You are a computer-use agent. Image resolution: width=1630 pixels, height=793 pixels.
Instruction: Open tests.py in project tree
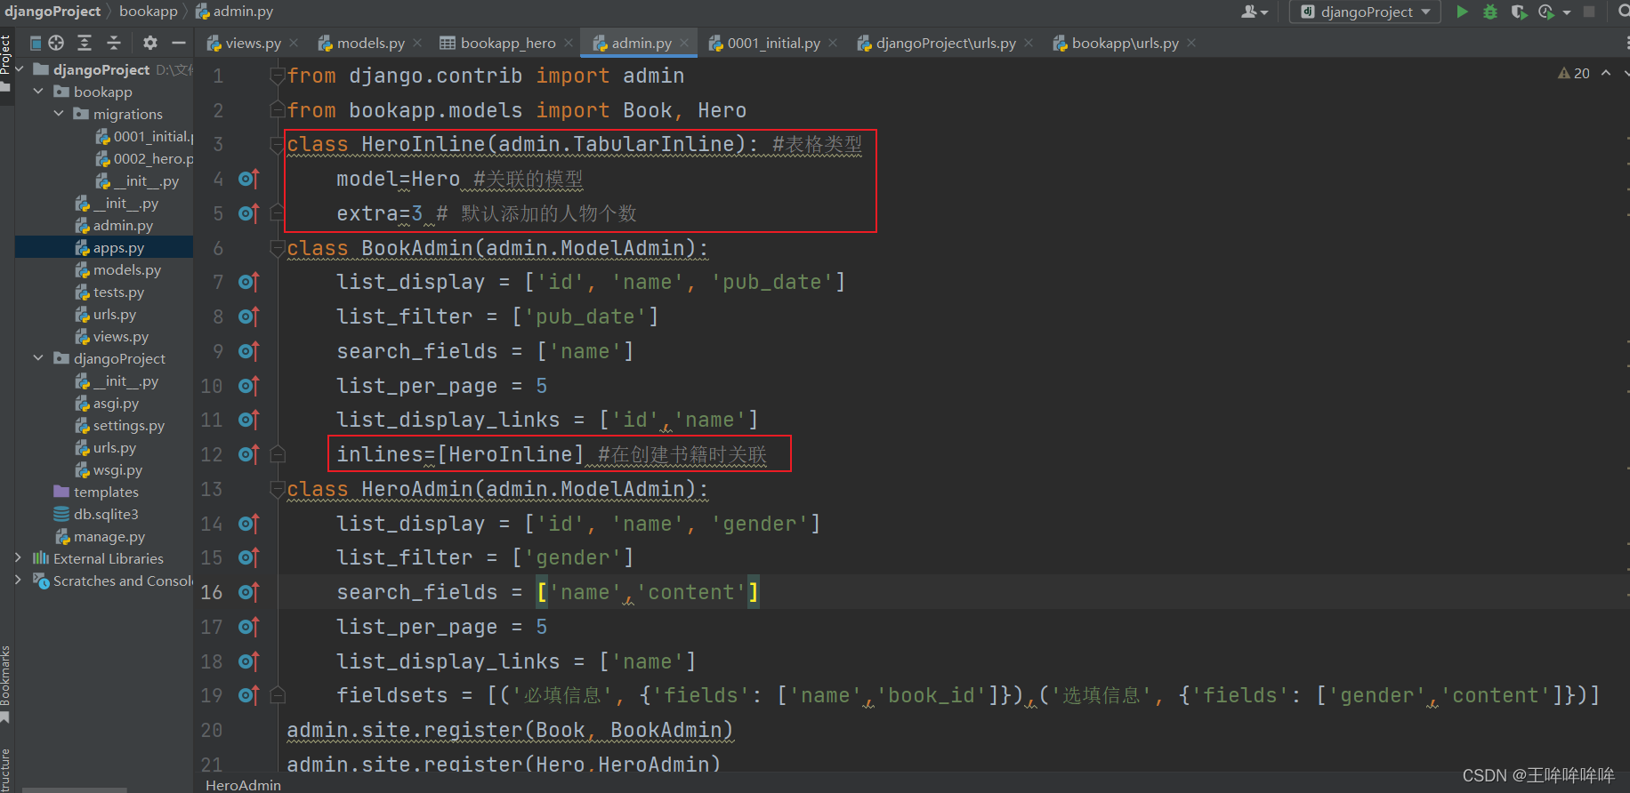pyautogui.click(x=109, y=292)
